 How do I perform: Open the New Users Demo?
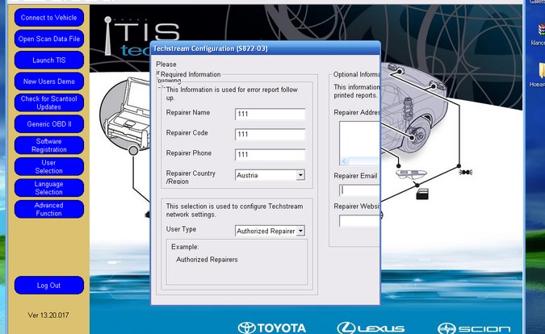[x=49, y=81]
